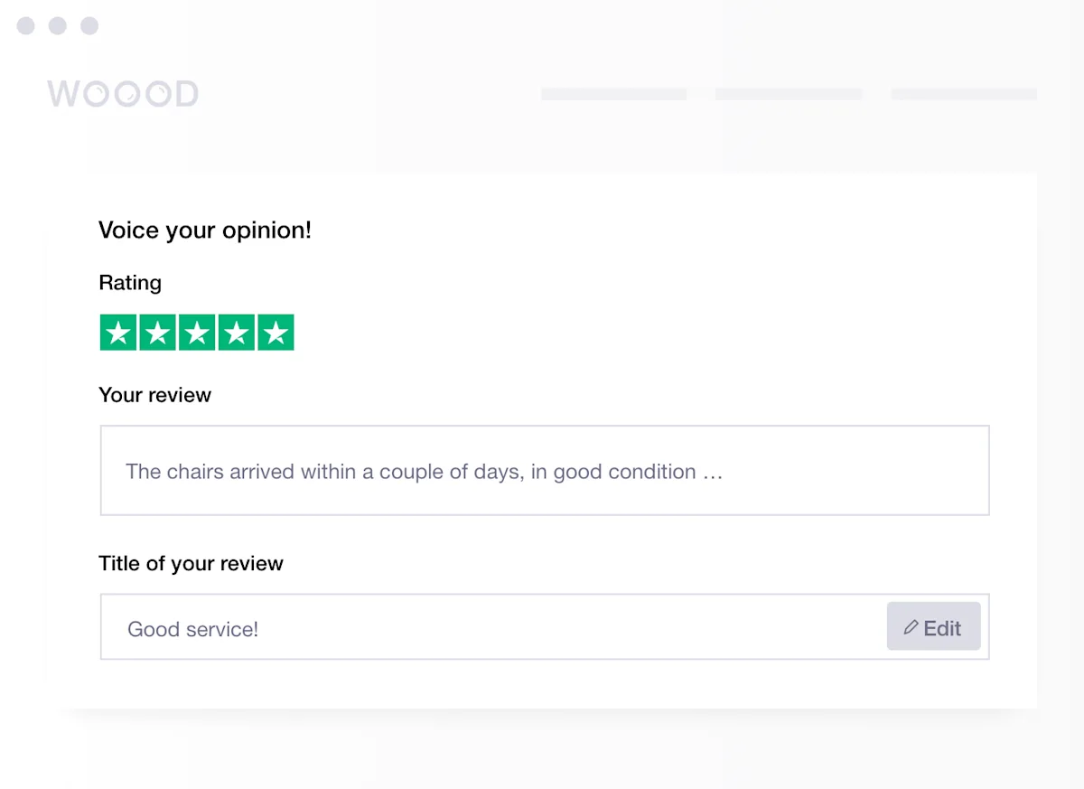Focus the review text area
This screenshot has height=789, width=1084.
(x=544, y=470)
